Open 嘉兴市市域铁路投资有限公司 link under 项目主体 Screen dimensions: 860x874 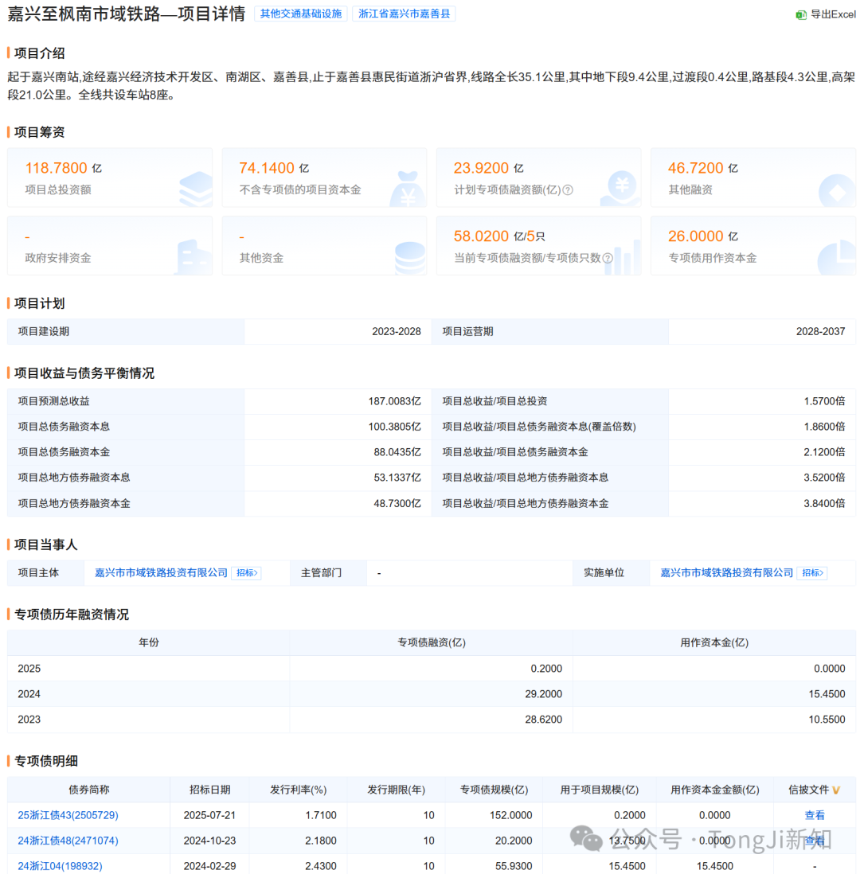tap(161, 573)
